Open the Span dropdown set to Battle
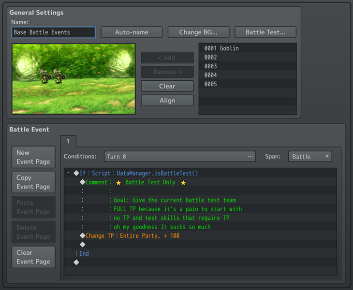This screenshot has height=290, width=353. tap(310, 157)
